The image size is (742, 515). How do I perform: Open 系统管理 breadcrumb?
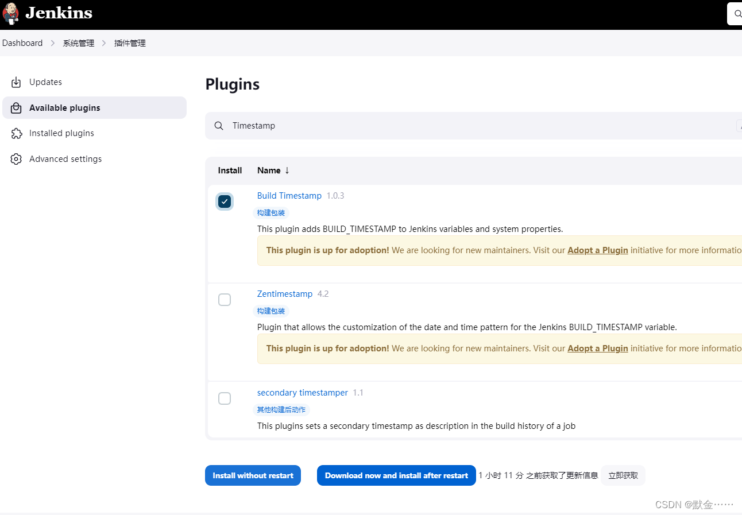point(79,43)
